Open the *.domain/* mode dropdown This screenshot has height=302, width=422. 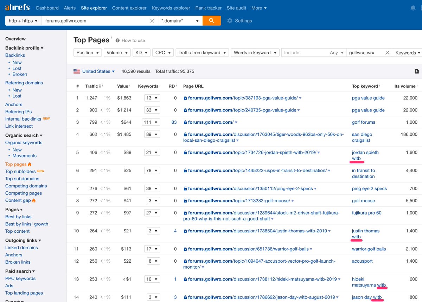[180, 21]
